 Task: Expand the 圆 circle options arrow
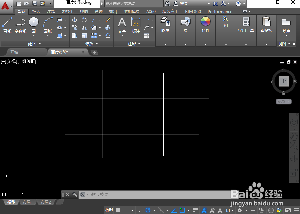click(x=34, y=36)
